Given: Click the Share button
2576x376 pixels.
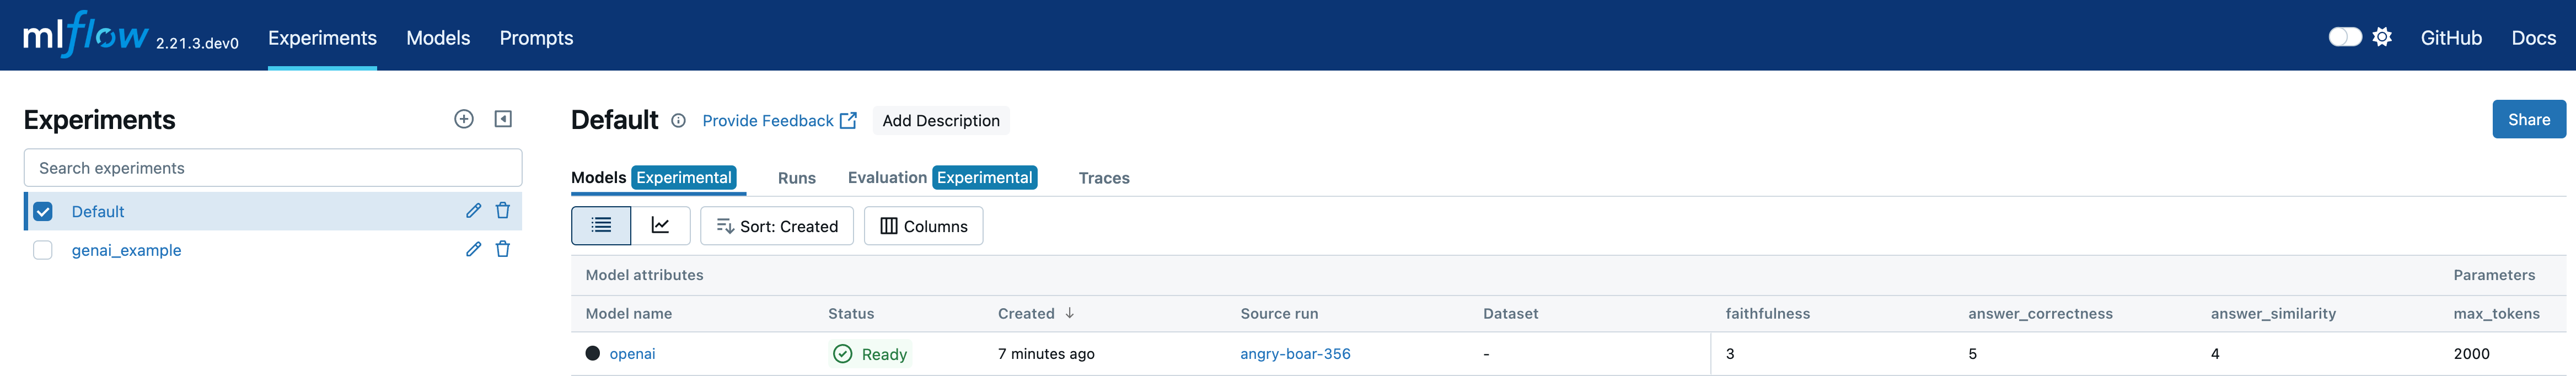Looking at the screenshot, I should coord(2528,120).
